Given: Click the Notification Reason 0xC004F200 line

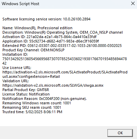Looking at the screenshot, I should point(45,99).
